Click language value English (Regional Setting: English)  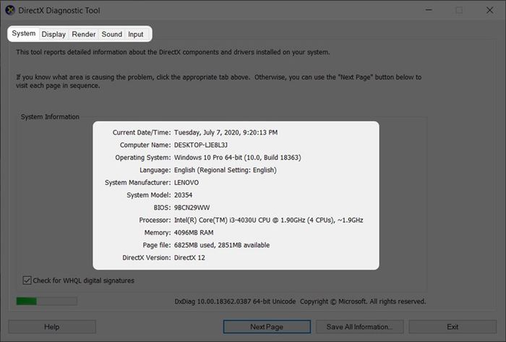pos(226,170)
